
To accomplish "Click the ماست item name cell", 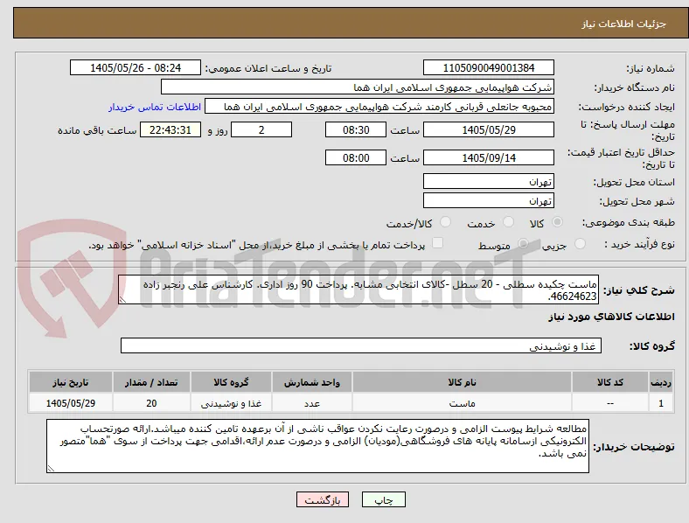I will point(462,403).
